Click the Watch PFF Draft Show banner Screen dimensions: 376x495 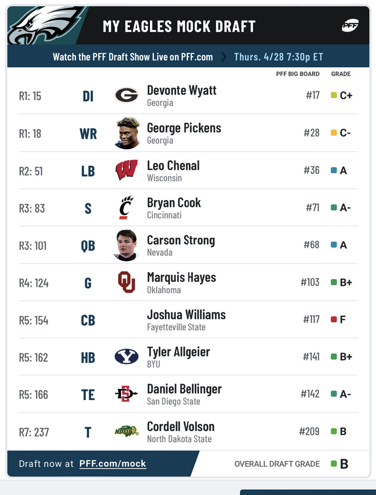133,57
